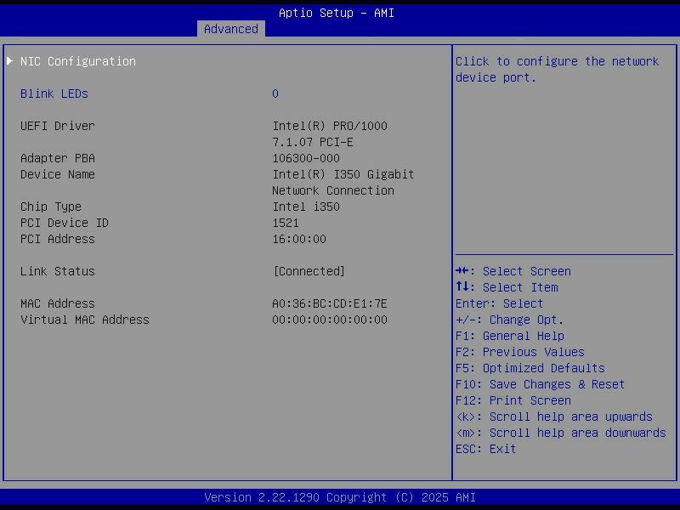Click the [Connected] link status value
Image resolution: width=680 pixels, height=510 pixels.
[309, 271]
